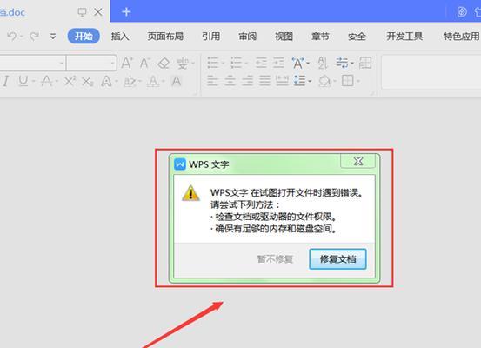The height and width of the screenshot is (348, 481).
Task: Toggle superscript formatting
Action: [x=70, y=81]
